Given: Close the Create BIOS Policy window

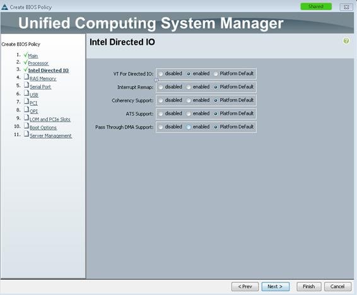Looking at the screenshot, I should pyautogui.click(x=346, y=7).
